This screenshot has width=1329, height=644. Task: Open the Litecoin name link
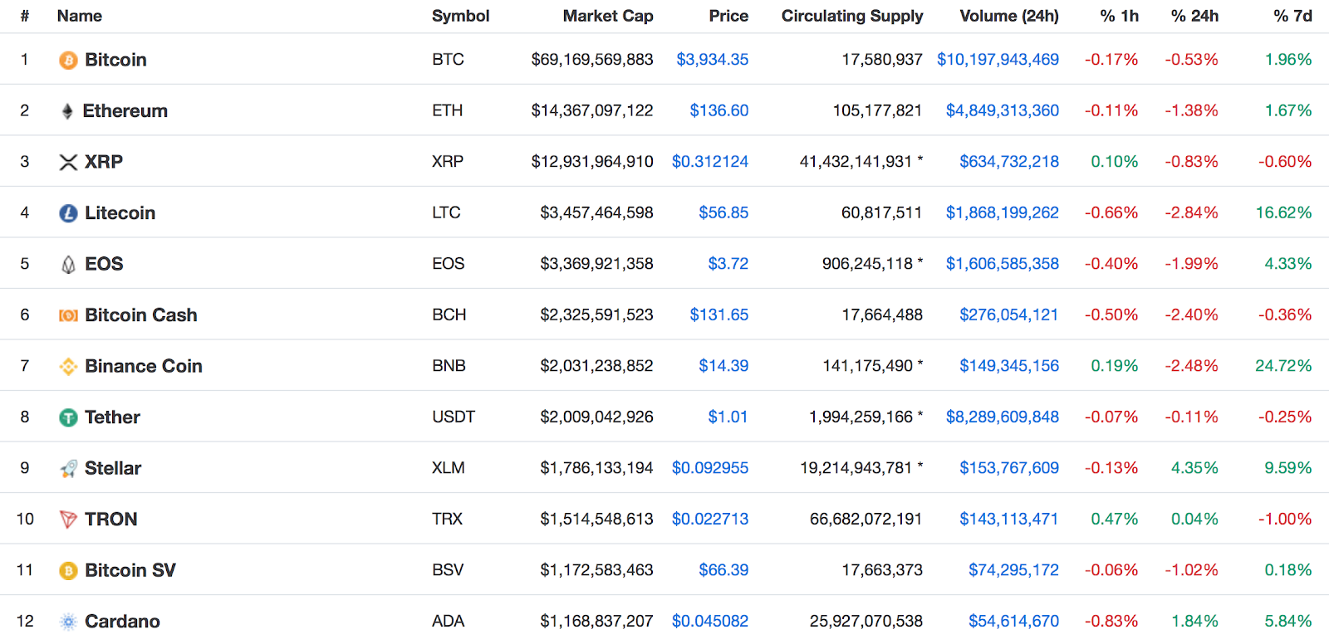(120, 213)
